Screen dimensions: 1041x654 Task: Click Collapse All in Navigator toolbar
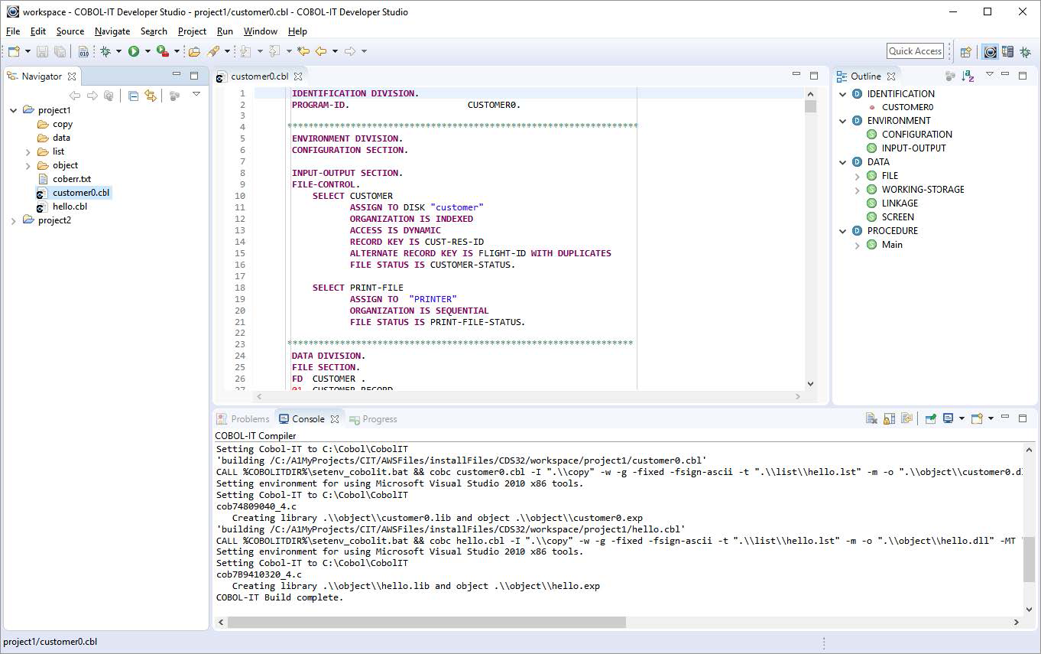click(x=133, y=96)
